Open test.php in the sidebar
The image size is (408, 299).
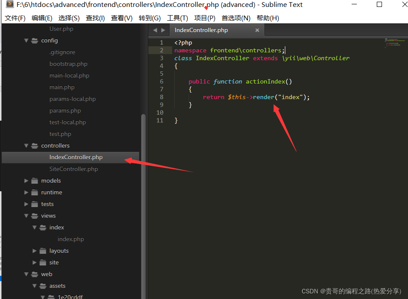(60, 134)
